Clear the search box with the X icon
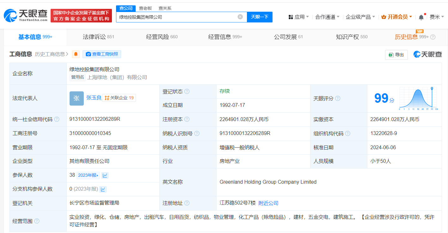The width and height of the screenshot is (448, 233). coord(240,17)
